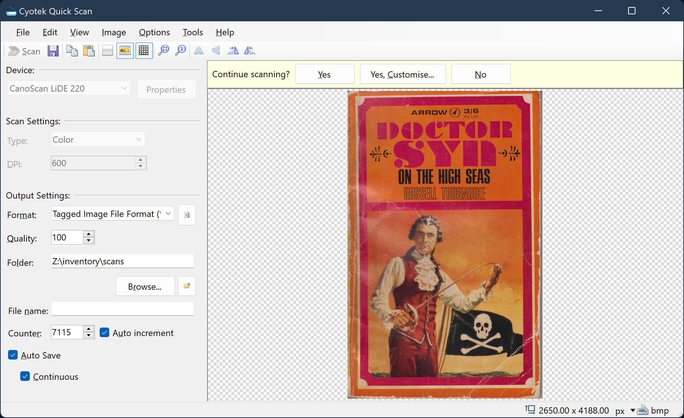This screenshot has width=684, height=418.
Task: Open the Edit menu
Action: tap(50, 32)
